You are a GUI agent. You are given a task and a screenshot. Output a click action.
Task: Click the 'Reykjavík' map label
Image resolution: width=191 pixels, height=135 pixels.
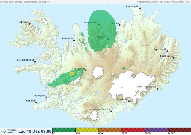click(40, 96)
